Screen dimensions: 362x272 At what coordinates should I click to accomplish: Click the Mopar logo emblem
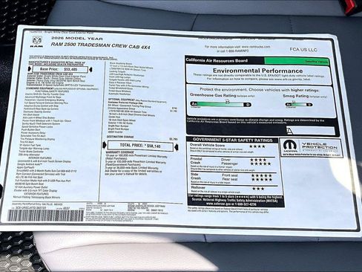(x=290, y=146)
